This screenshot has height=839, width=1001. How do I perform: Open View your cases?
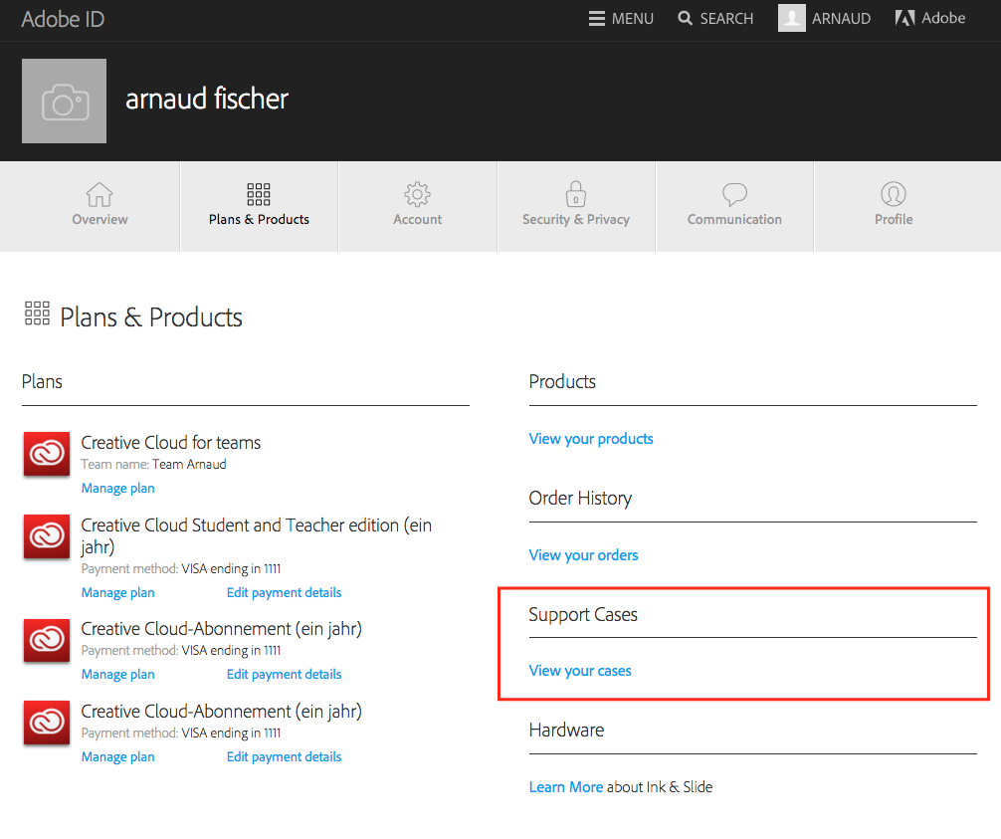[x=579, y=670]
